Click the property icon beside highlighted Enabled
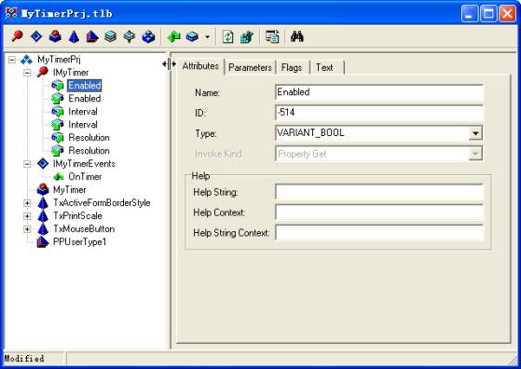This screenshot has height=369, width=521. coord(58,86)
